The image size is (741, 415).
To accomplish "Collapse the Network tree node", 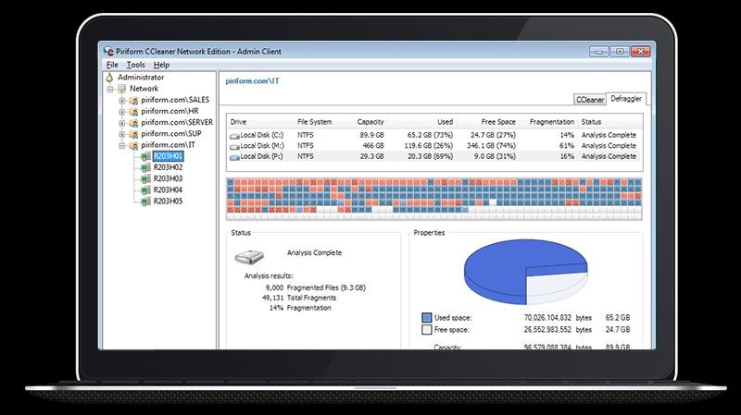I will [x=110, y=89].
